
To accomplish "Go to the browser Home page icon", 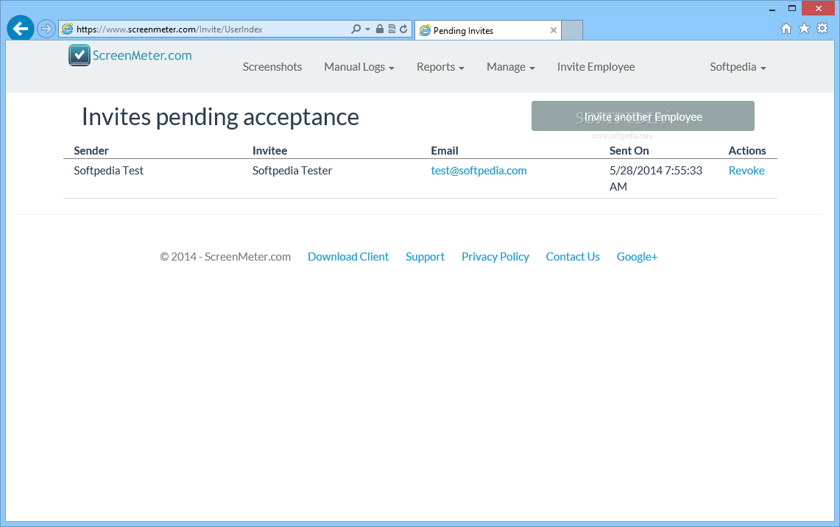I will coord(786,29).
